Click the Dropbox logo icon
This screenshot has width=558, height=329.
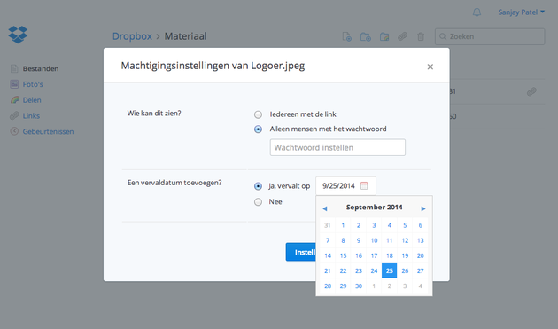click(x=18, y=35)
